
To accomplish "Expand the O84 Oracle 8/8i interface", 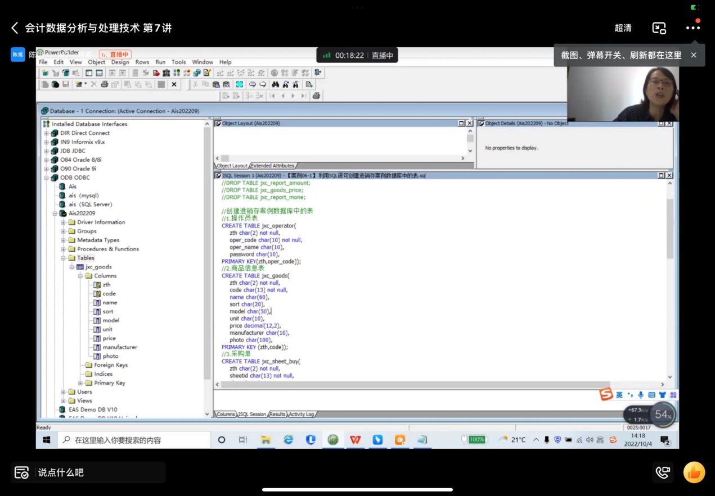I will click(x=47, y=160).
